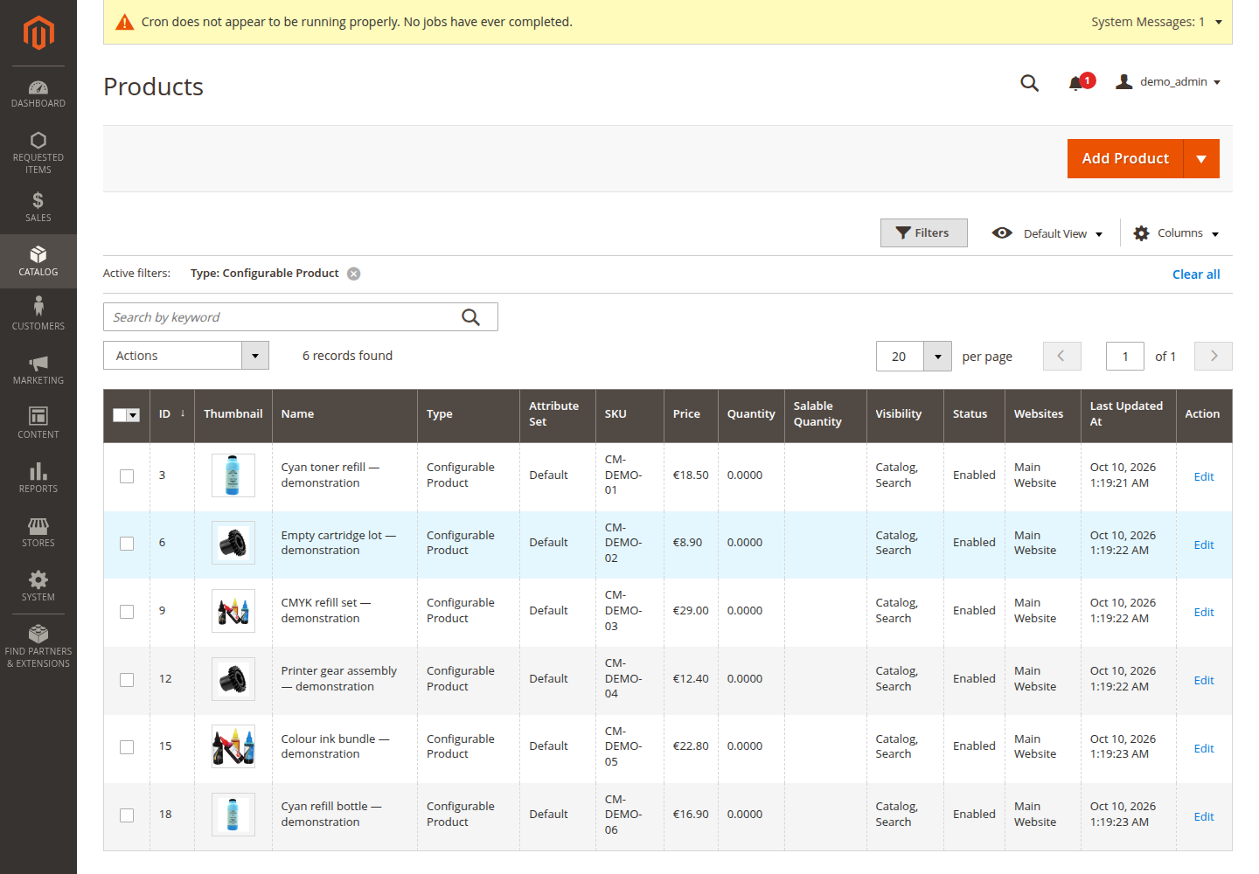Open the Dashboard sidebar icon

(x=38, y=94)
